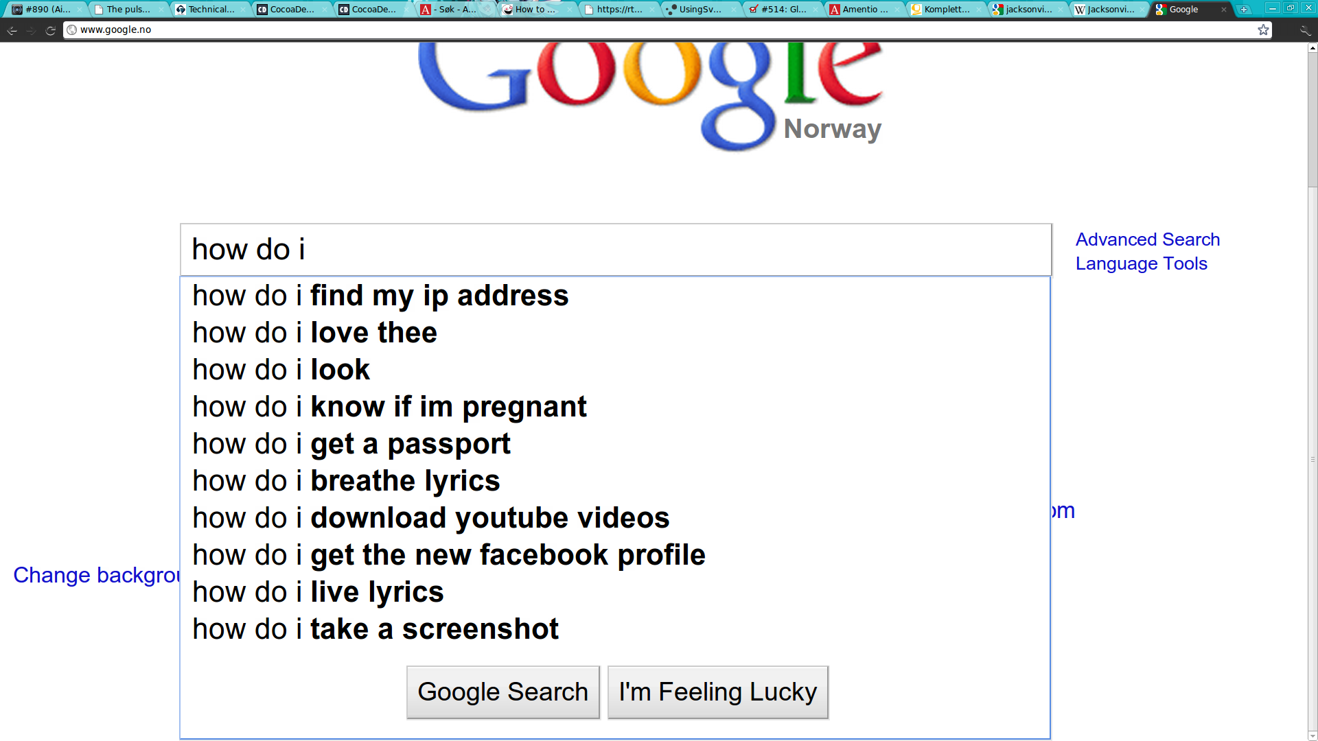
Task: Close the Google tab
Action: click(1223, 10)
